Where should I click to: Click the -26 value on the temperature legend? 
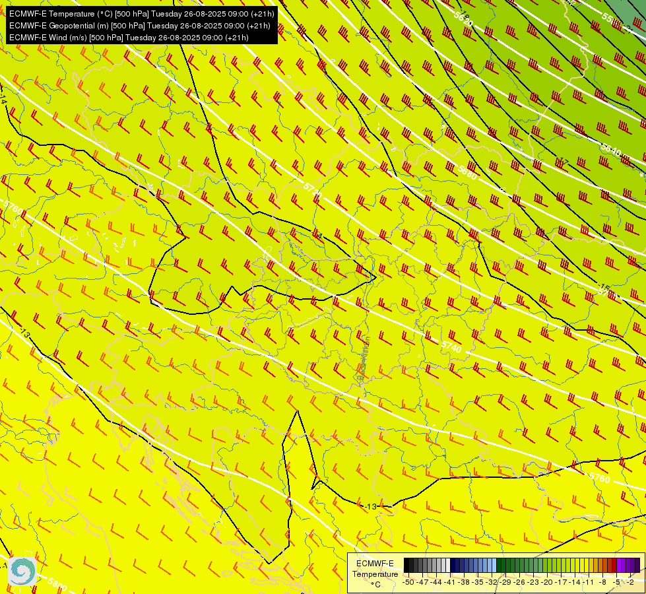519,583
